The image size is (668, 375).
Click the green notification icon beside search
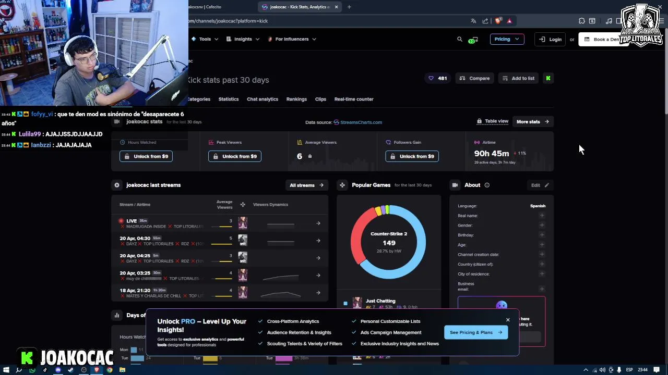(x=472, y=40)
